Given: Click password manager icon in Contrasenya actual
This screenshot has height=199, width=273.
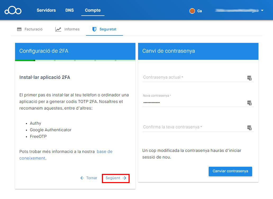Looking at the screenshot, I should 249,78.
